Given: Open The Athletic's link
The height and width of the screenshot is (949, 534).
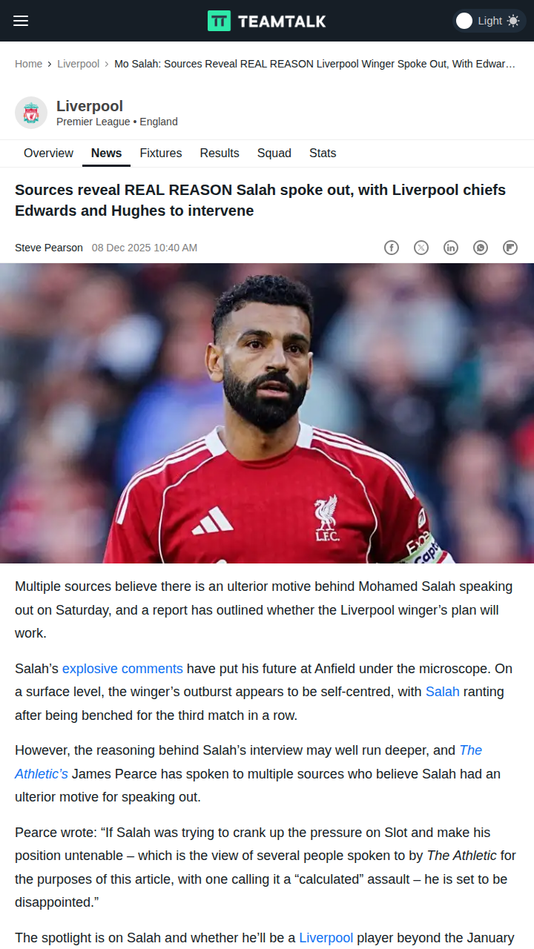Looking at the screenshot, I should [x=248, y=762].
